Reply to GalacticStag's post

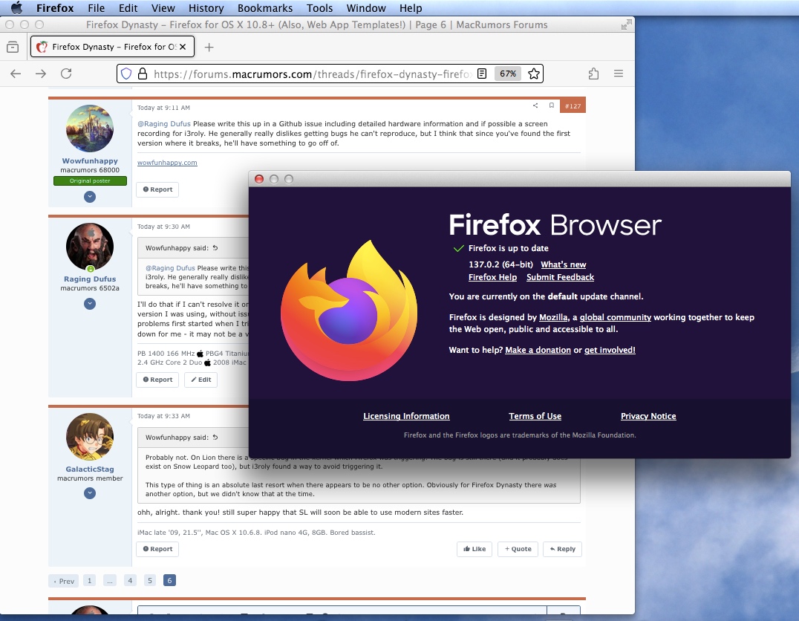(563, 549)
